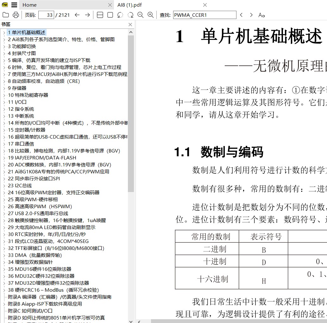Expand bookmark 23 I2C总线
The image size is (327, 323).
click(4, 186)
